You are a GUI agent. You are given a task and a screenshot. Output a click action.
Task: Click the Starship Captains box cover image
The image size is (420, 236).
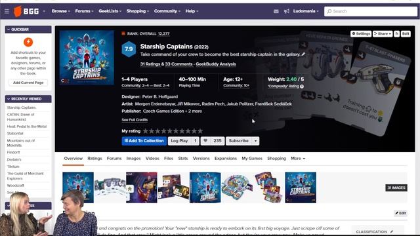[x=87, y=58]
